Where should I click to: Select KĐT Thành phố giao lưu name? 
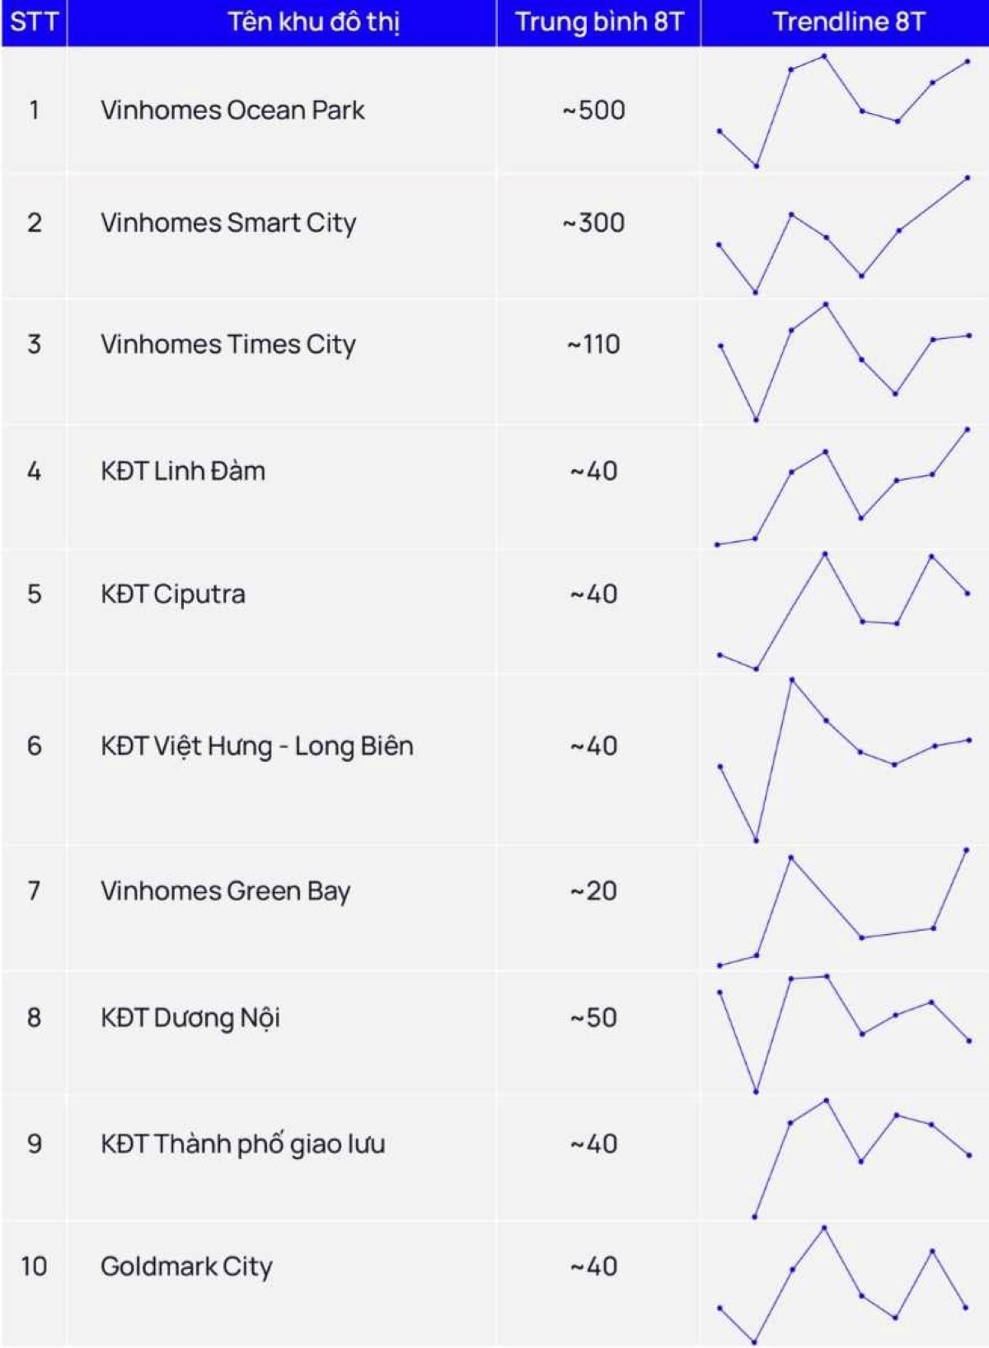243,1144
